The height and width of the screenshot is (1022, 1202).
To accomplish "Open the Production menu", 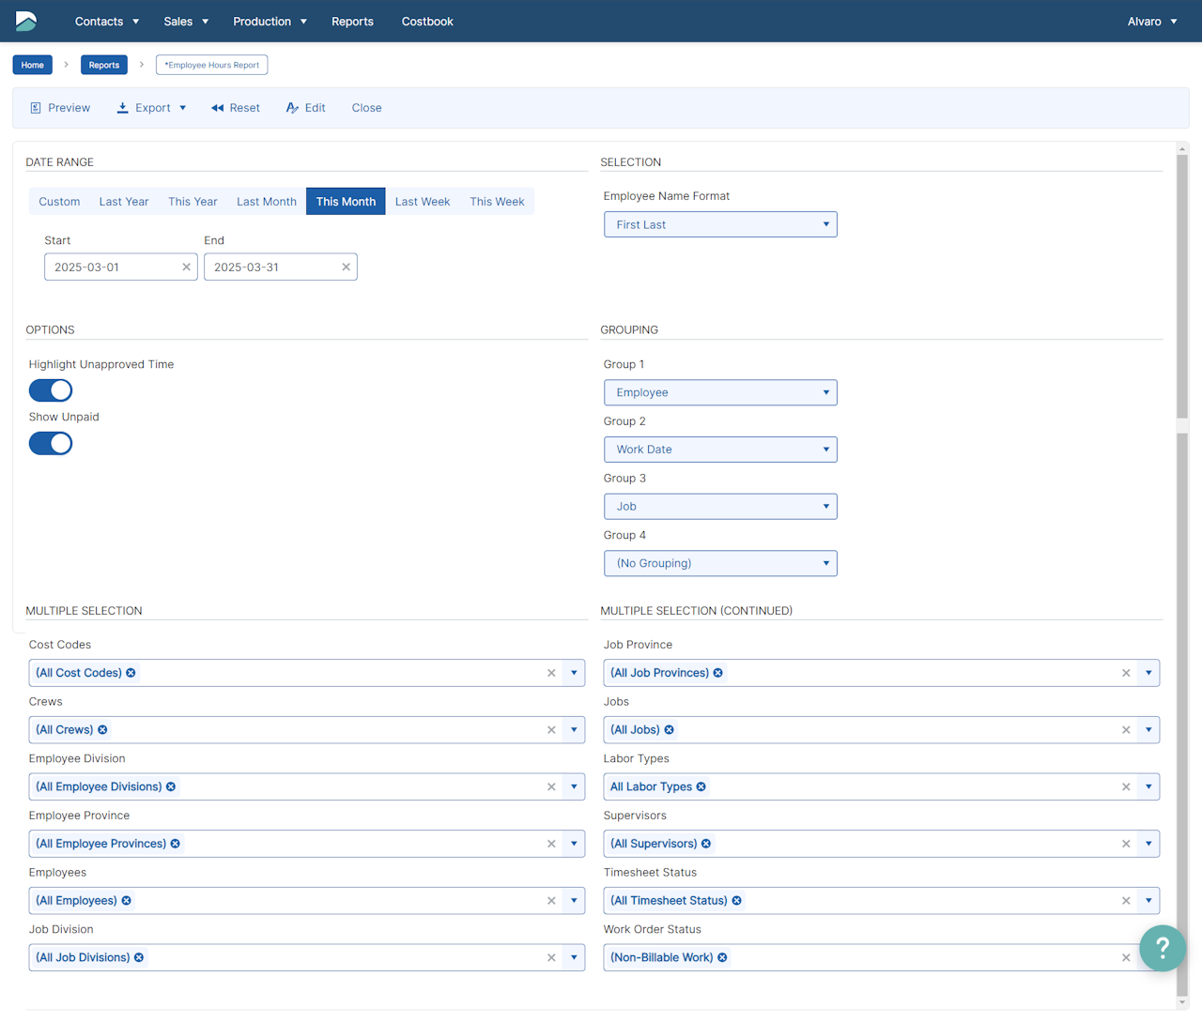I will [270, 22].
